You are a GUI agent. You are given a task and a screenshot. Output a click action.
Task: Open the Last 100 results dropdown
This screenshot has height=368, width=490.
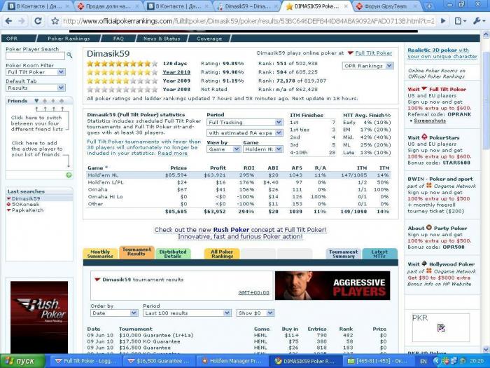tap(187, 313)
